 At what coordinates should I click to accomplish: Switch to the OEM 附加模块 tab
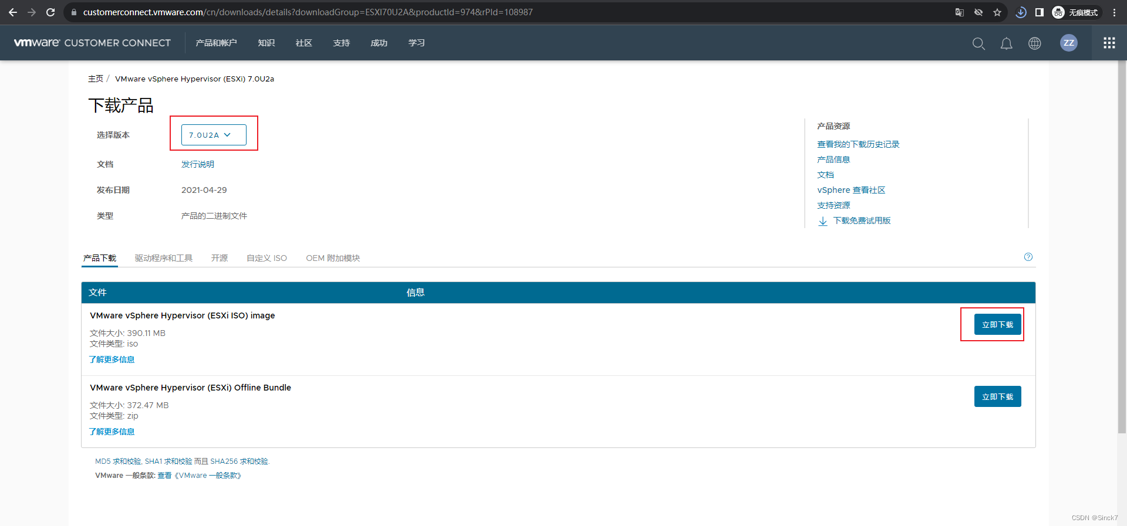tap(333, 258)
